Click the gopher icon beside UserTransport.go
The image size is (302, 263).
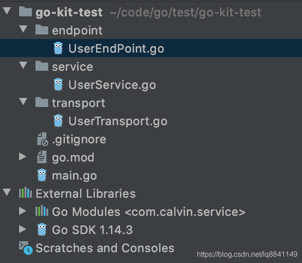[58, 121]
